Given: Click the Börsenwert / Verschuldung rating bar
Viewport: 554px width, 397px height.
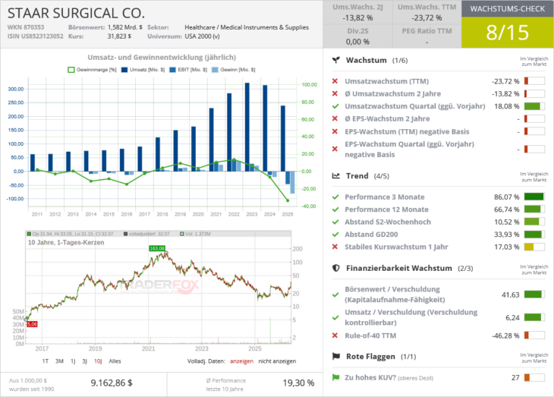Looking at the screenshot, I should (x=534, y=295).
